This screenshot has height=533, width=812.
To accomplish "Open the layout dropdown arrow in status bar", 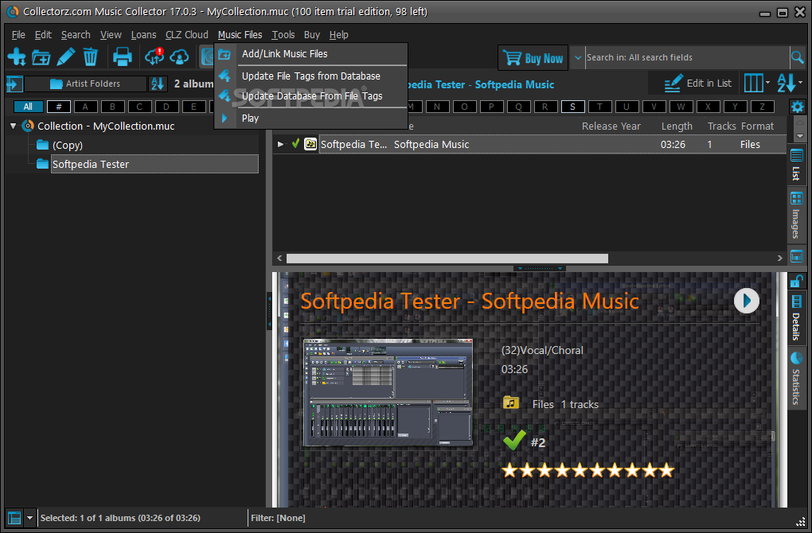I will click(29, 517).
